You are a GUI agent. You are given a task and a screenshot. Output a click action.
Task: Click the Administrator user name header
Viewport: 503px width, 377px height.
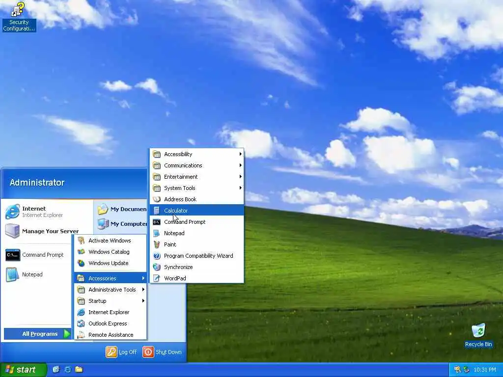click(x=37, y=183)
